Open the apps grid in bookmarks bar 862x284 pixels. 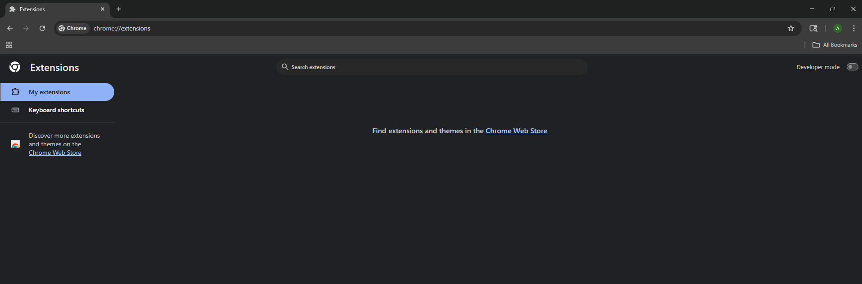9,45
